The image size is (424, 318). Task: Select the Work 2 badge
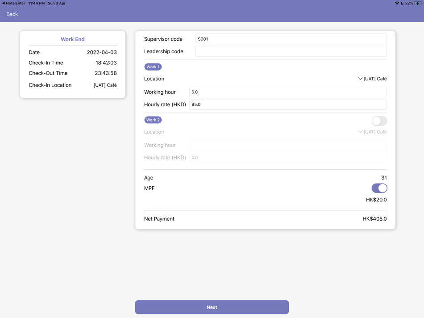click(x=153, y=120)
